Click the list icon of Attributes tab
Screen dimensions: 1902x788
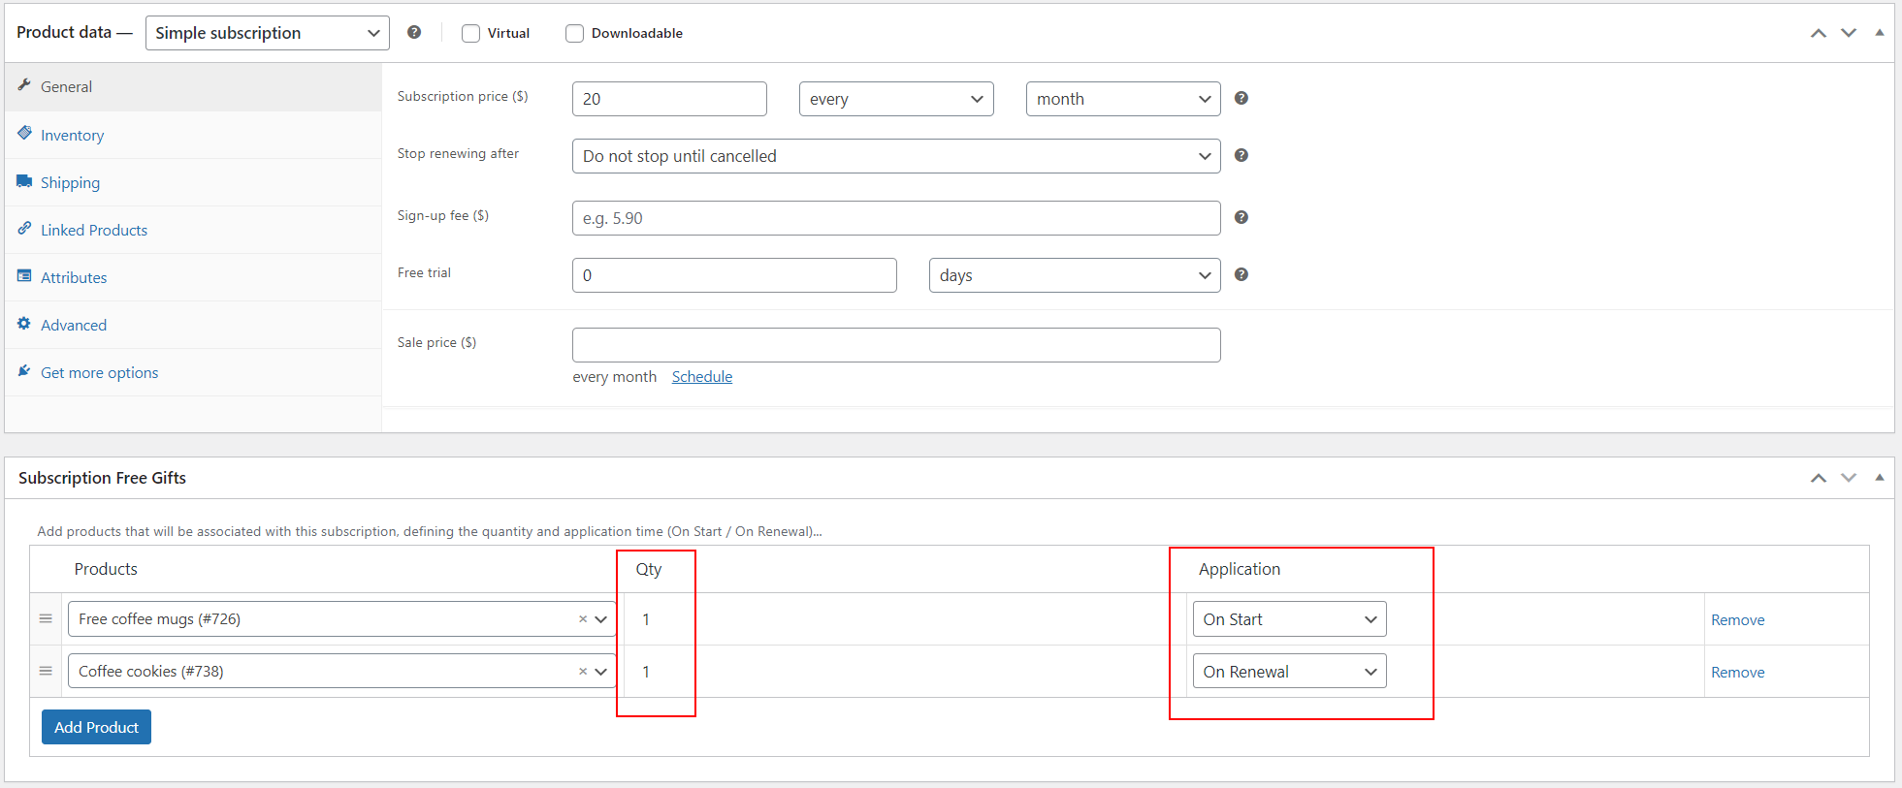pos(24,276)
